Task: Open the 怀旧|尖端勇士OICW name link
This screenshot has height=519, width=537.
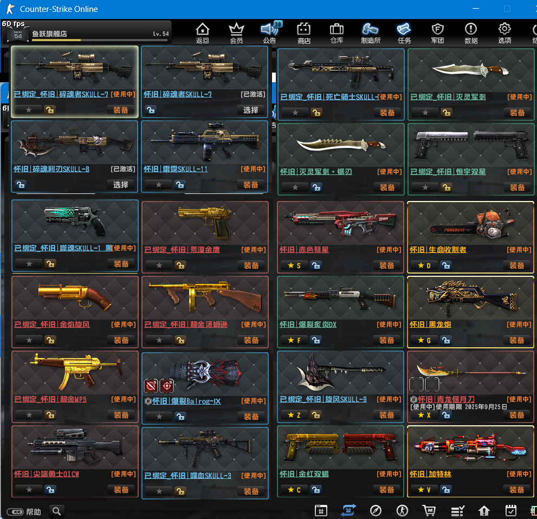Action: point(47,474)
